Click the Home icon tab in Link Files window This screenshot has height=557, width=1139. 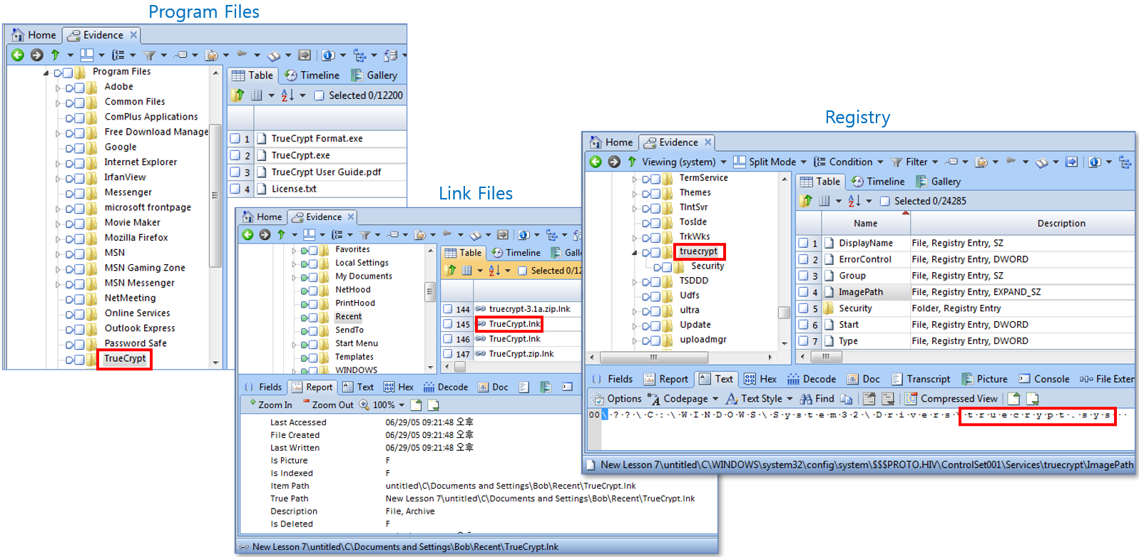coord(247,217)
